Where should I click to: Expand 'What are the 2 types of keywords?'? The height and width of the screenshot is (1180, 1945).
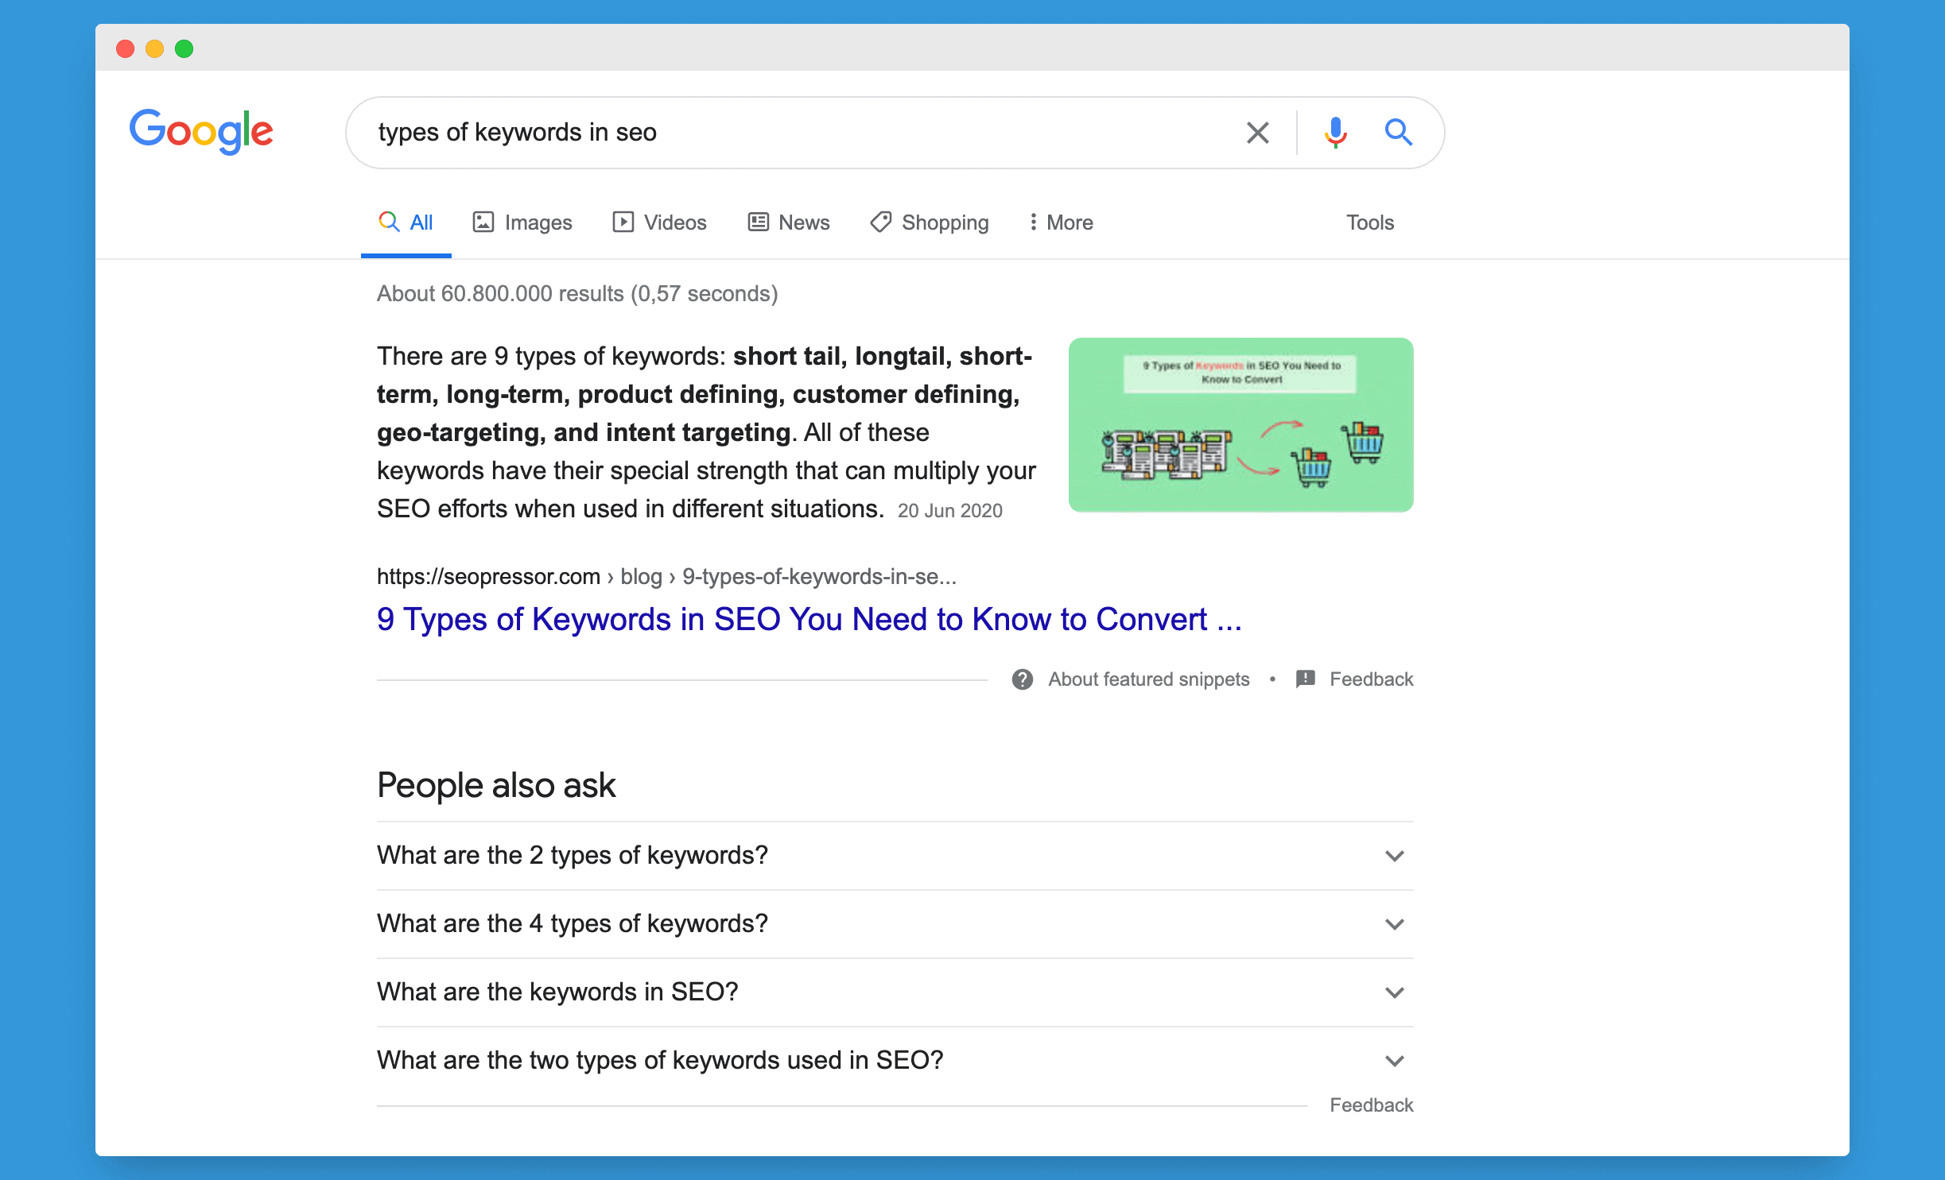point(895,856)
